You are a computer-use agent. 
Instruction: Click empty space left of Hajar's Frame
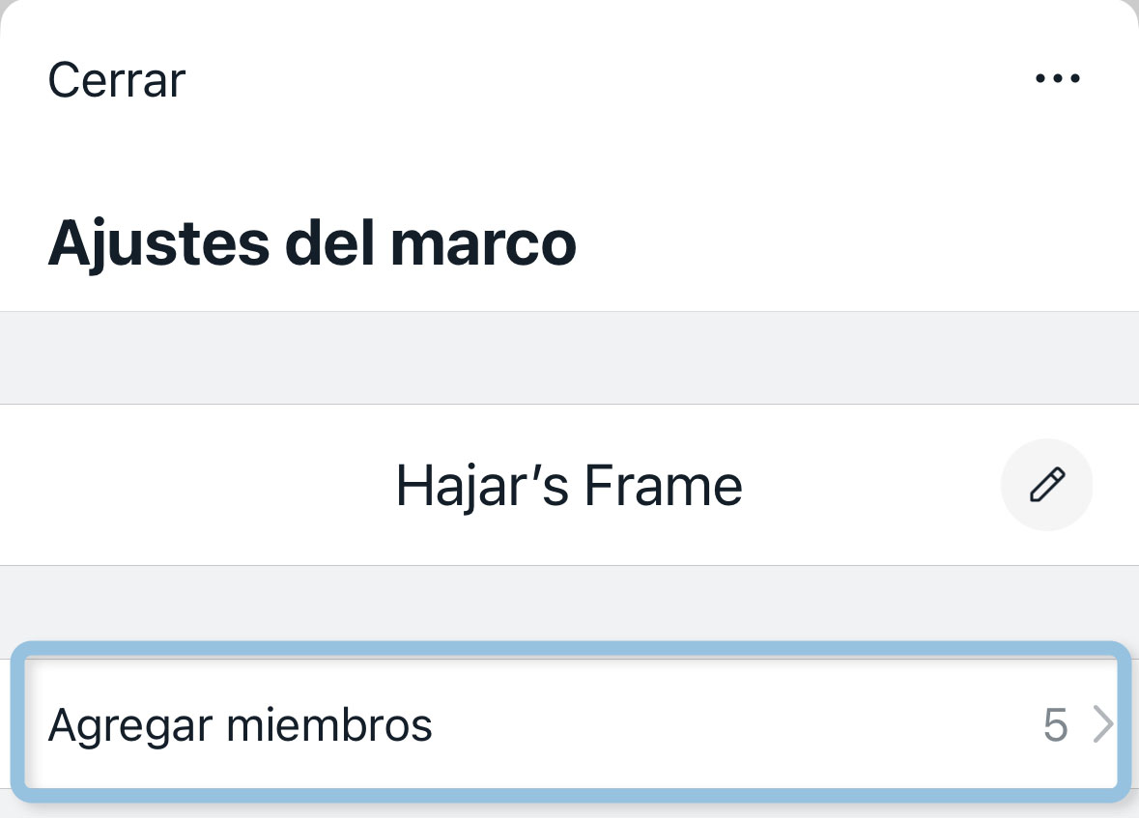coord(193,486)
